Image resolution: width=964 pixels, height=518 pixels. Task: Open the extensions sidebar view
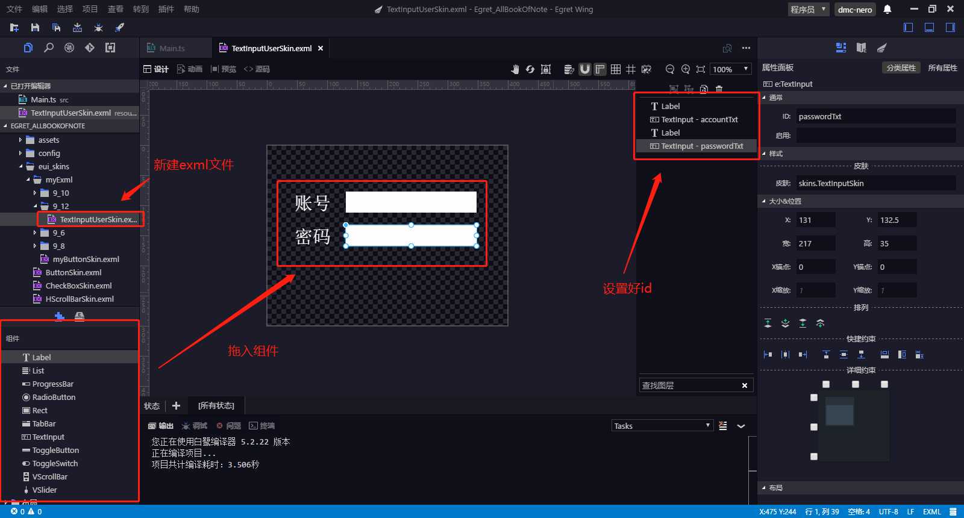point(110,48)
